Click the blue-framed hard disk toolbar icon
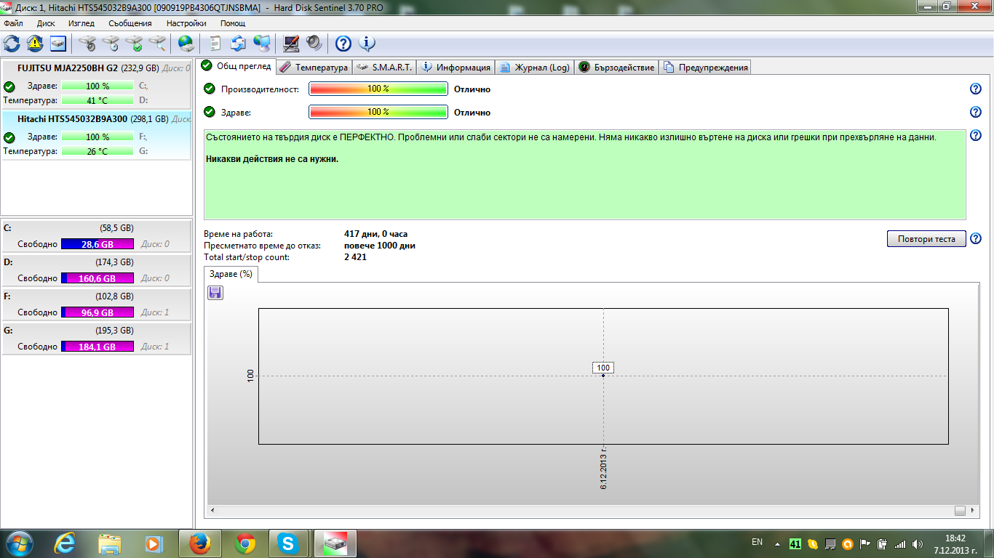 click(x=58, y=43)
